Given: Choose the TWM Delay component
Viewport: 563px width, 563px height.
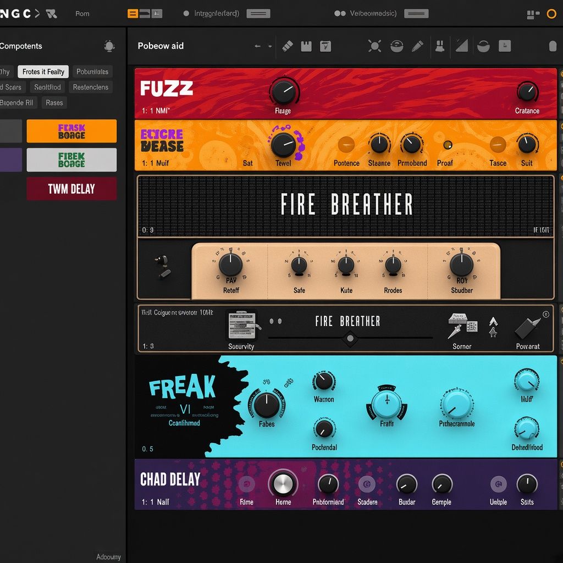Looking at the screenshot, I should 71,189.
